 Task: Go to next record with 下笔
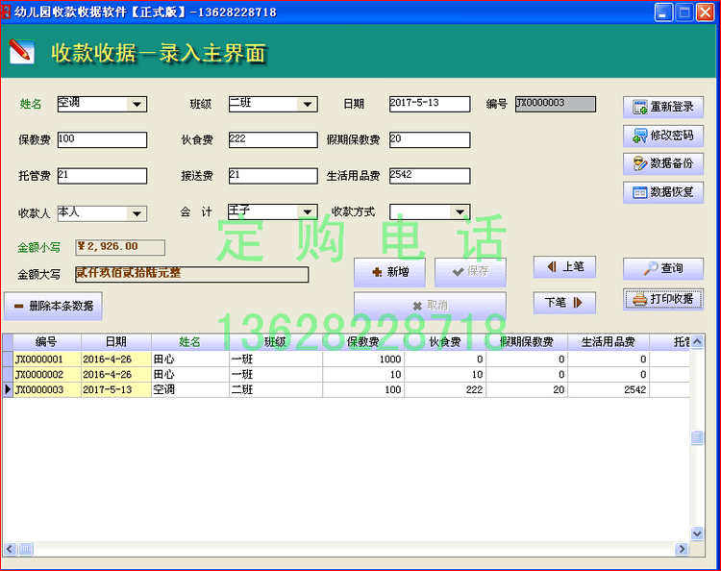(x=564, y=303)
